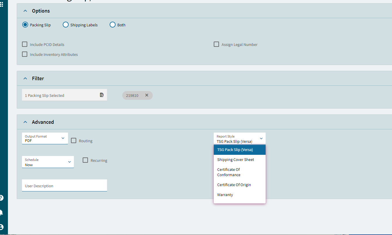Click the packing slip search icon
The width and height of the screenshot is (392, 235).
102,95
